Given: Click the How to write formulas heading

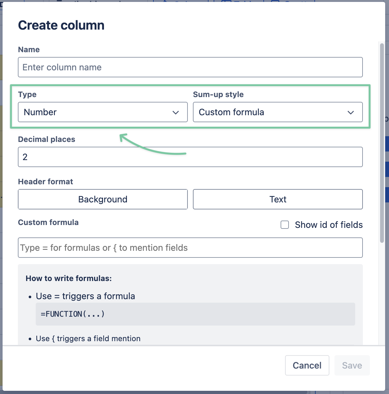Looking at the screenshot, I should coord(69,278).
